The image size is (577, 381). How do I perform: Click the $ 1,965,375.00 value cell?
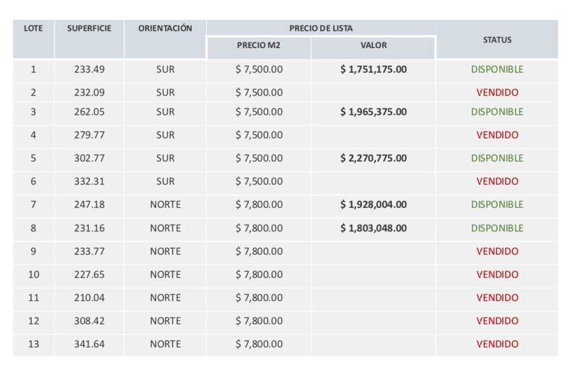[x=373, y=112]
